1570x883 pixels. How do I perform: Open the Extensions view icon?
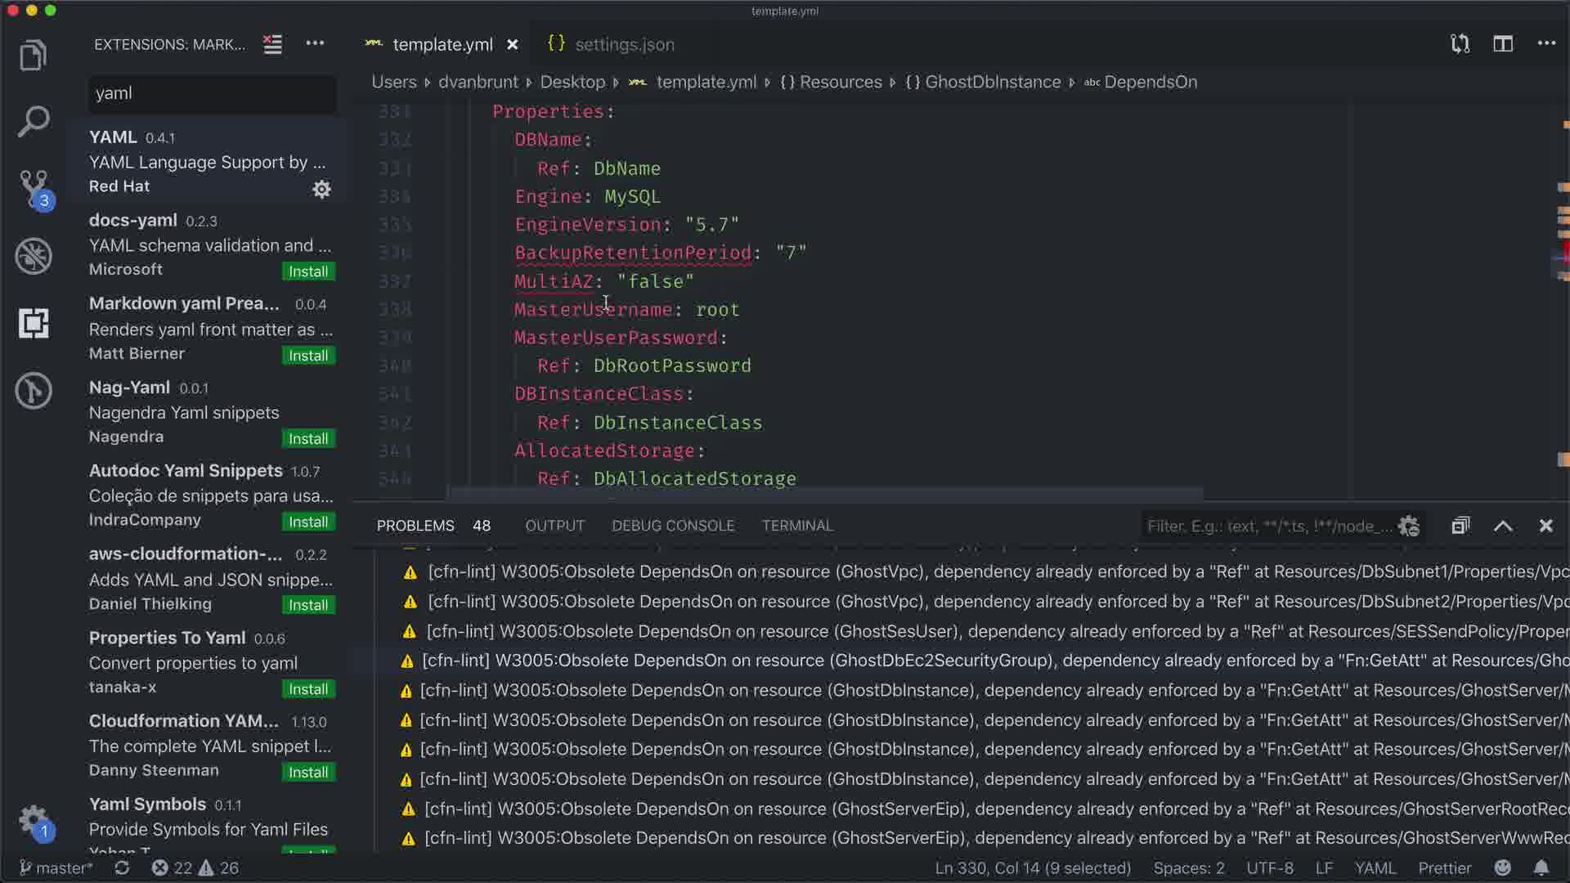[x=34, y=323]
